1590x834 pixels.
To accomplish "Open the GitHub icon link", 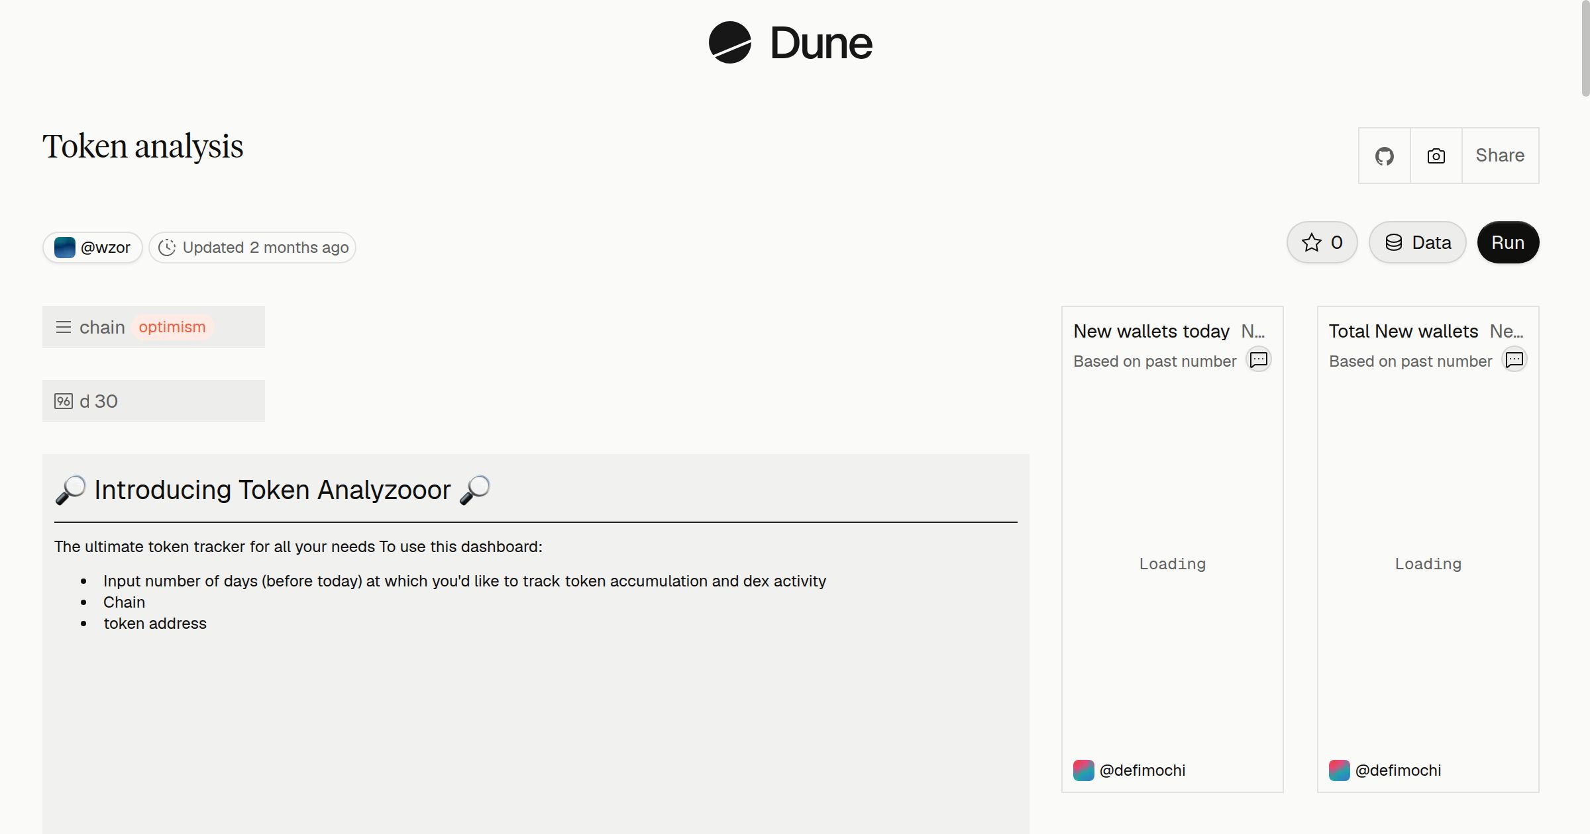I will [x=1384, y=156].
